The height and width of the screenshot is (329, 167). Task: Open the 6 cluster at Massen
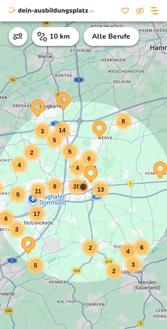tap(55, 186)
